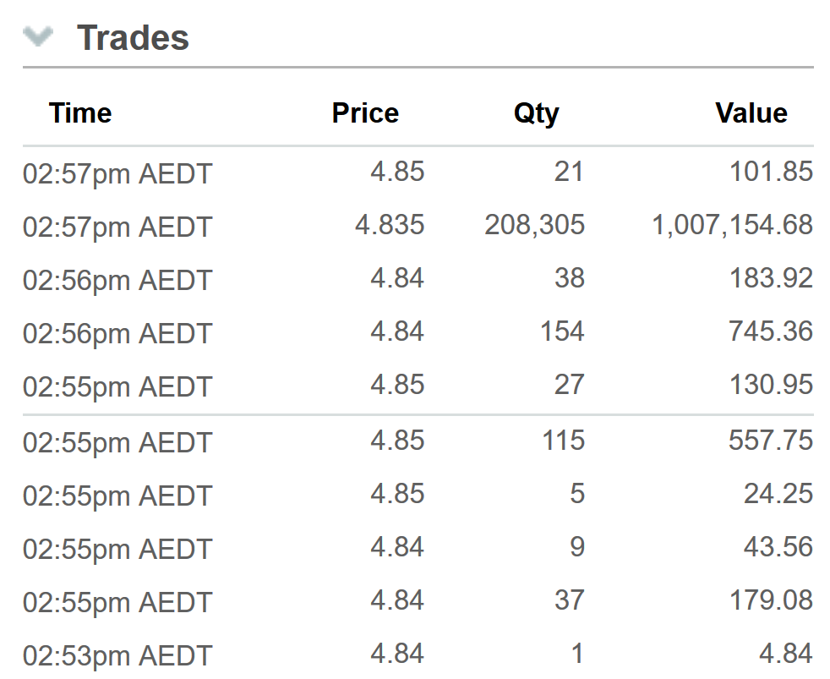Image resolution: width=830 pixels, height=679 pixels.
Task: Click the 1,007,154.68 trade value
Action: point(733,225)
